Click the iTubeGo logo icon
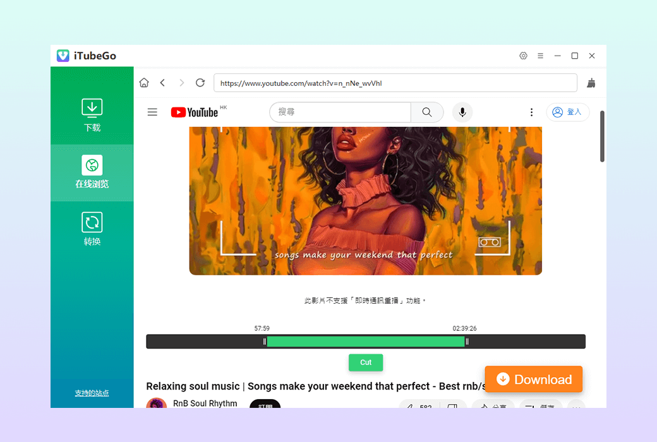 (x=63, y=56)
